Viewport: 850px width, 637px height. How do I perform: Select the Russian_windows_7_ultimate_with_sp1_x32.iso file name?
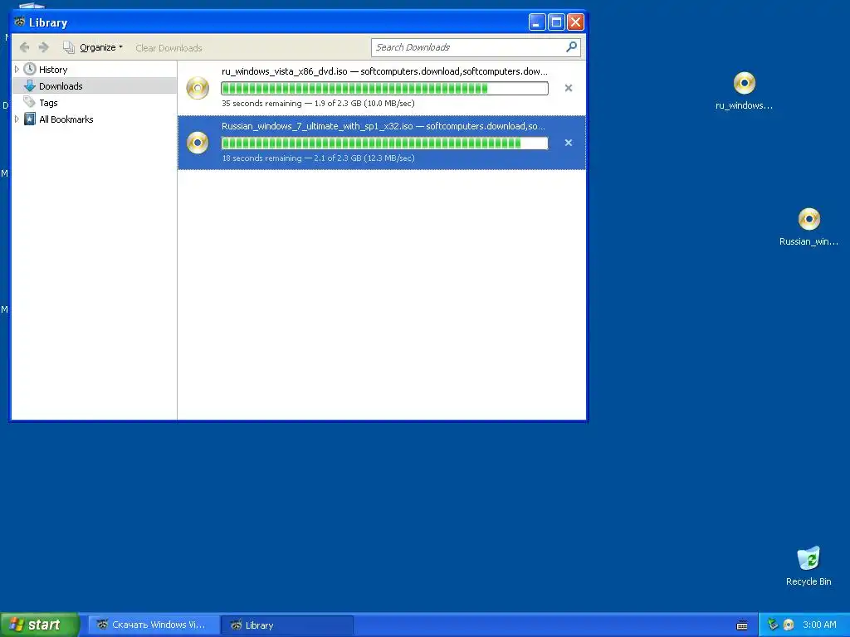click(317, 126)
